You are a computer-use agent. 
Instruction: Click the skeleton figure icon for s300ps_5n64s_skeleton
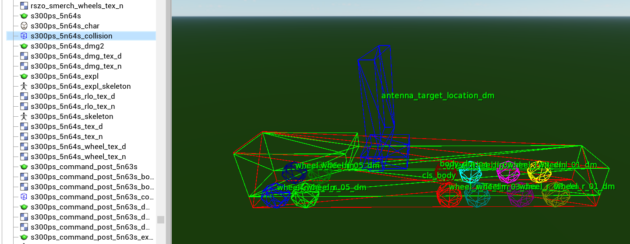[x=24, y=116]
